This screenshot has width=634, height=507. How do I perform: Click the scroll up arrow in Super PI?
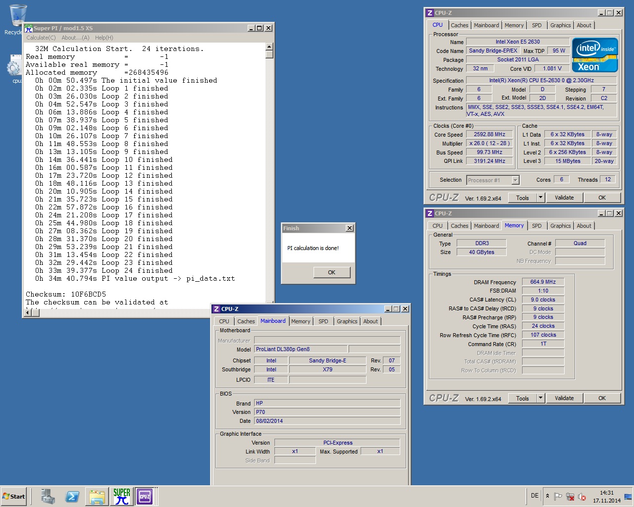269,47
